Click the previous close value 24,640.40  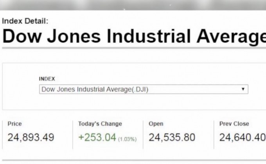tap(242, 137)
